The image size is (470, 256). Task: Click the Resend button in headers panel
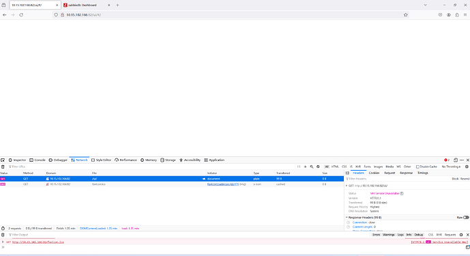tap(465, 179)
